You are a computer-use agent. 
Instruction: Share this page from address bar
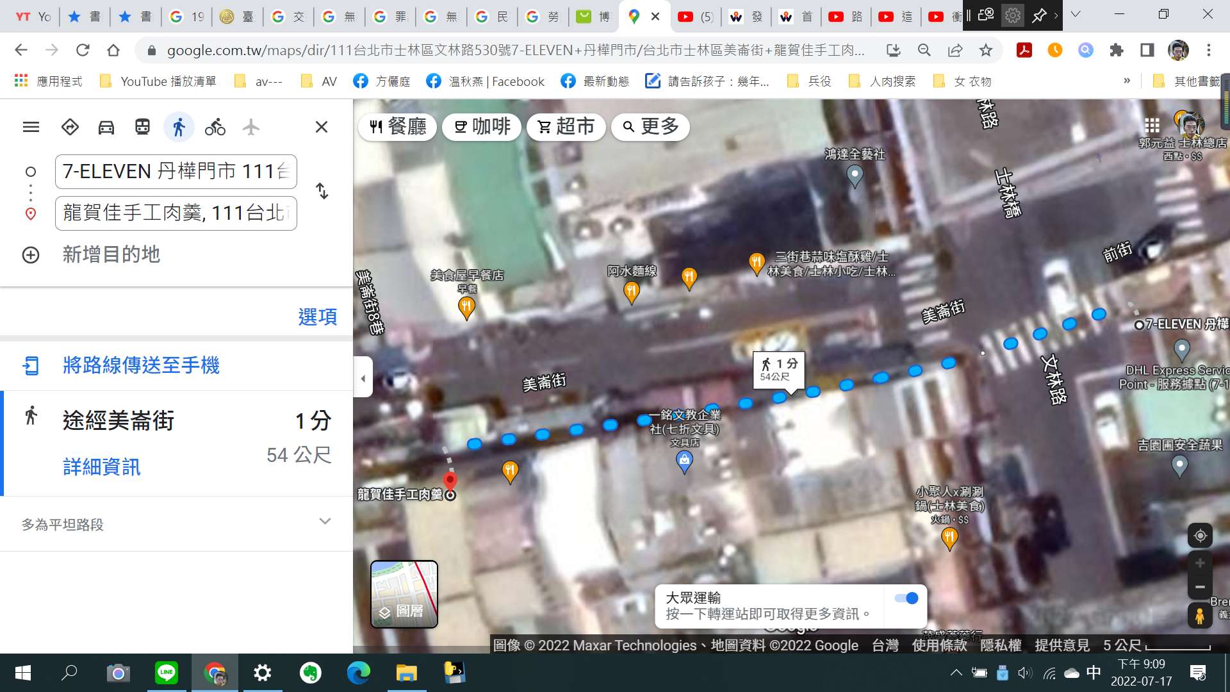point(955,50)
